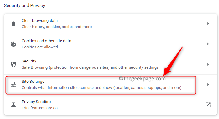Click the Safe Browsing description text
This screenshot has height=119, width=219.
tap(90, 67)
